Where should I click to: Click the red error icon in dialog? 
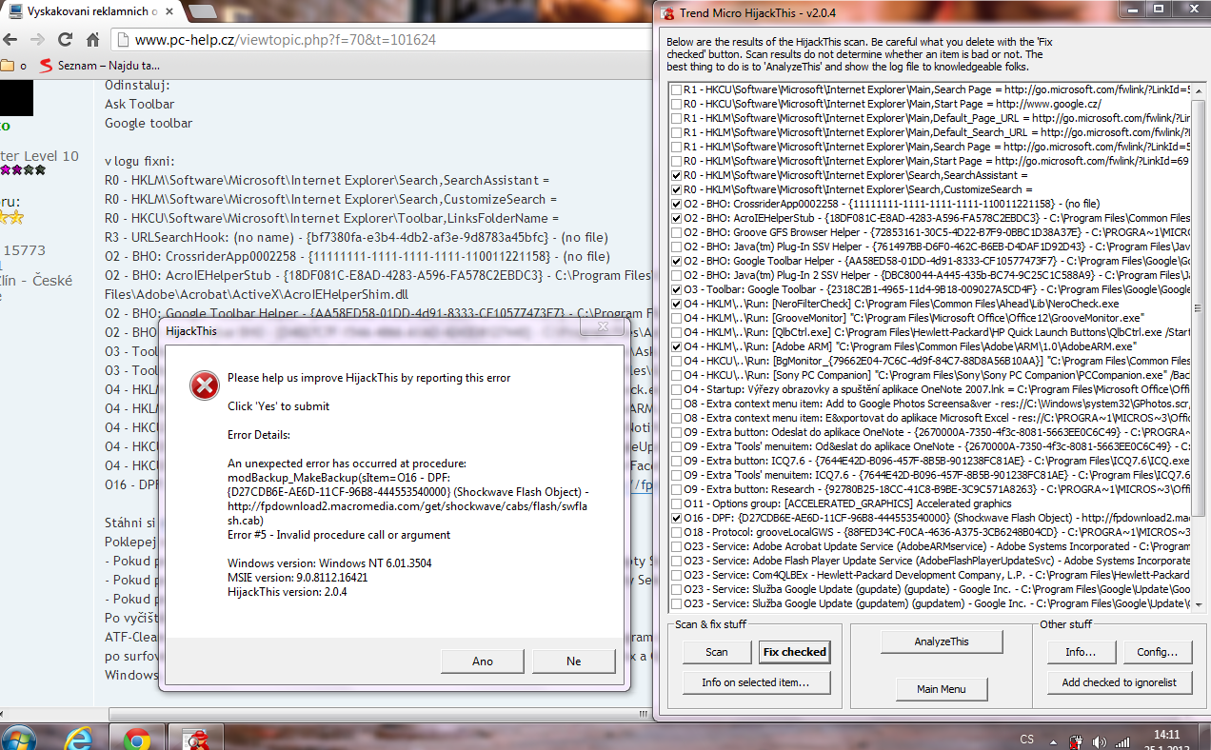click(204, 385)
